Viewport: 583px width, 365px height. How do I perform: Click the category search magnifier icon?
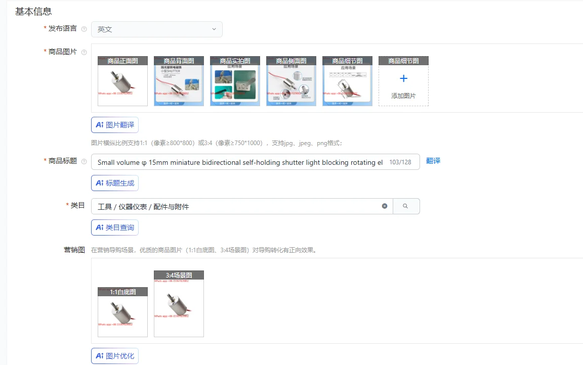point(406,206)
